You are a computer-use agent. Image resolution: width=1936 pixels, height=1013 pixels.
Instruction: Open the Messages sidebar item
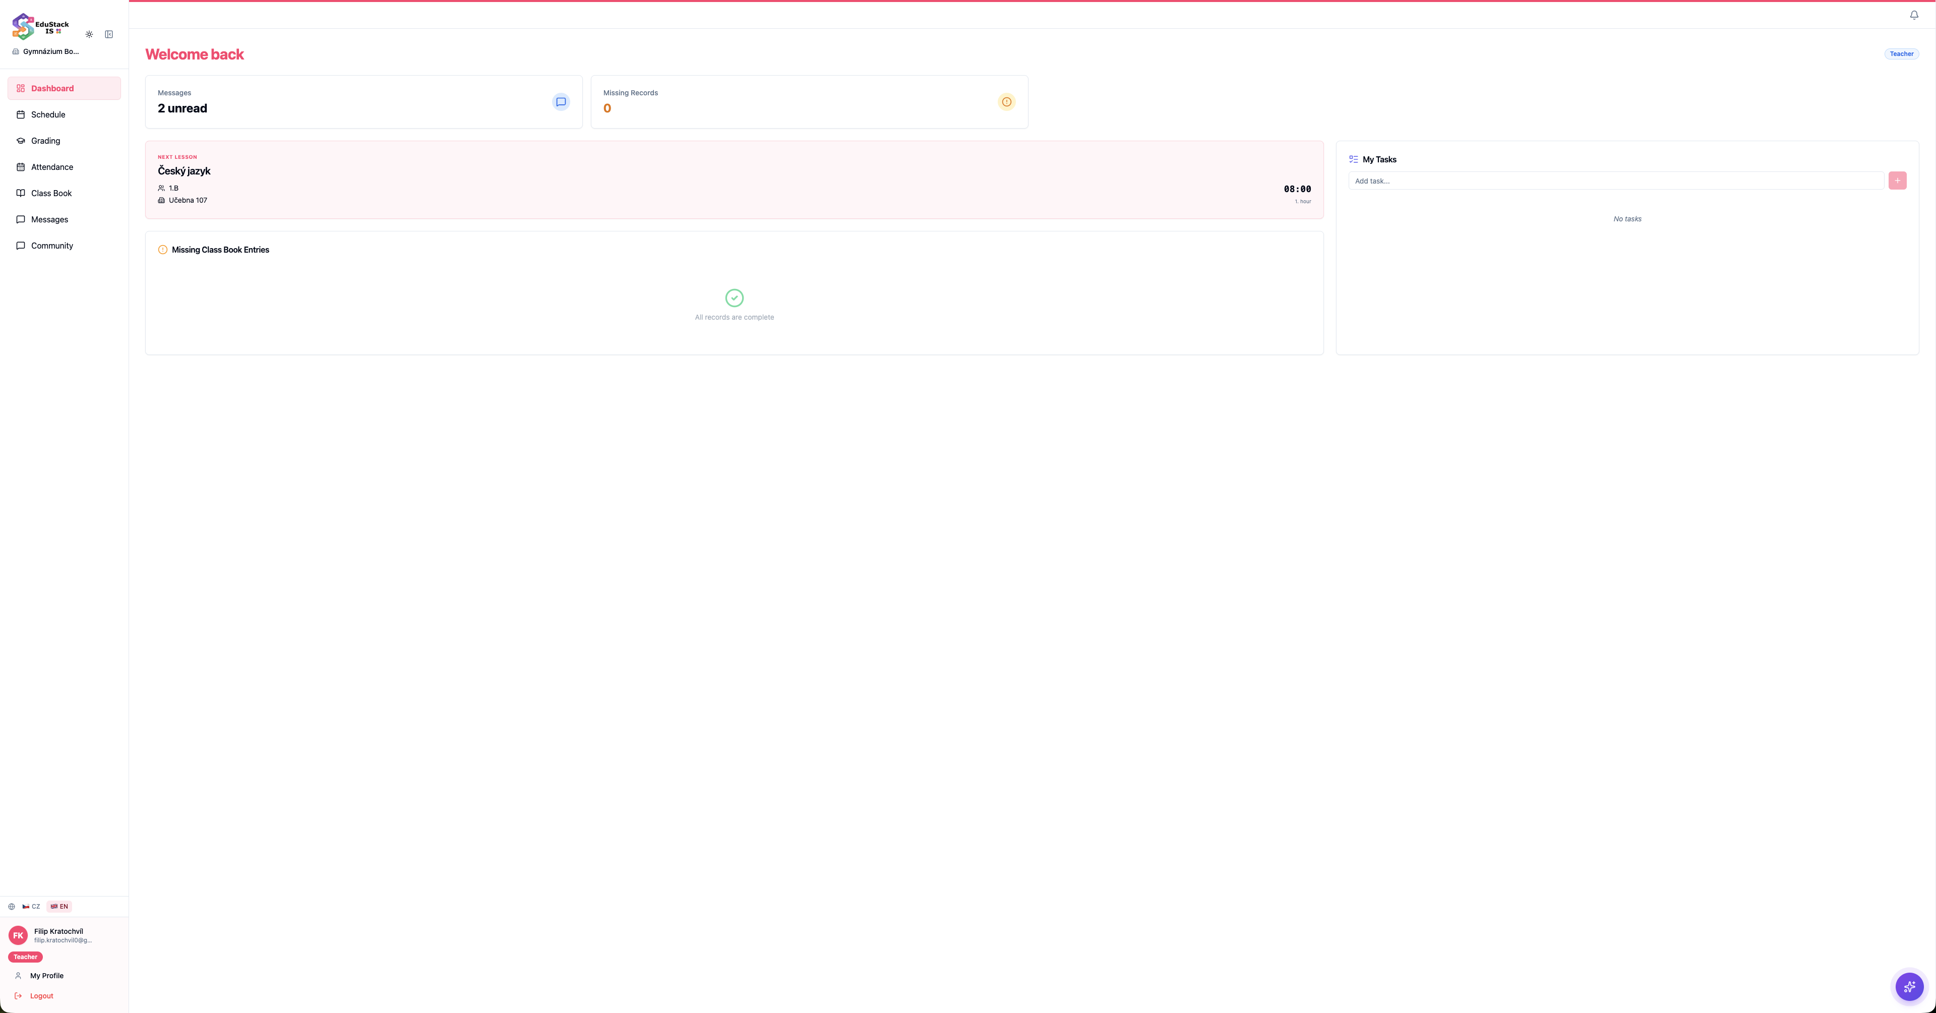point(64,219)
